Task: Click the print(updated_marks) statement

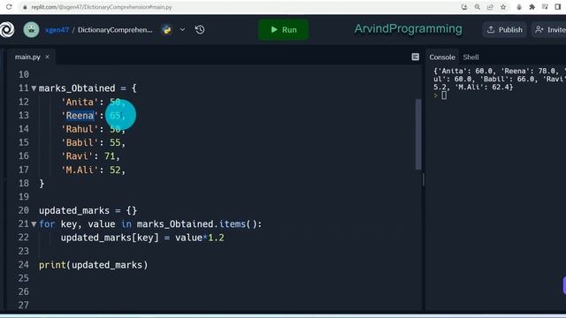Action: pyautogui.click(x=94, y=265)
